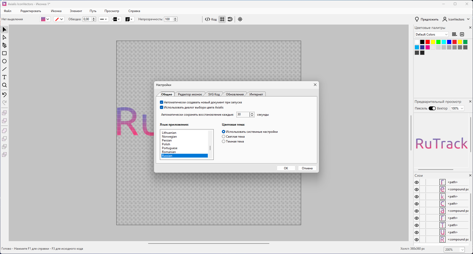This screenshot has height=254, width=473.
Task: Open the Справка menu
Action: coord(134,11)
